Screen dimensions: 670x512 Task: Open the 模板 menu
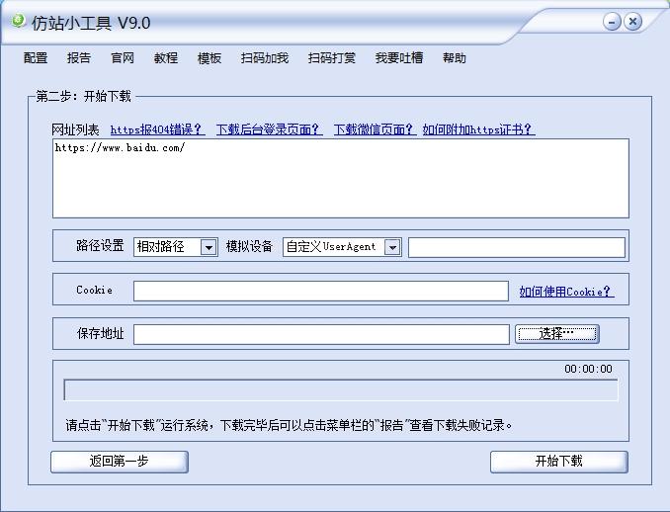coord(209,58)
